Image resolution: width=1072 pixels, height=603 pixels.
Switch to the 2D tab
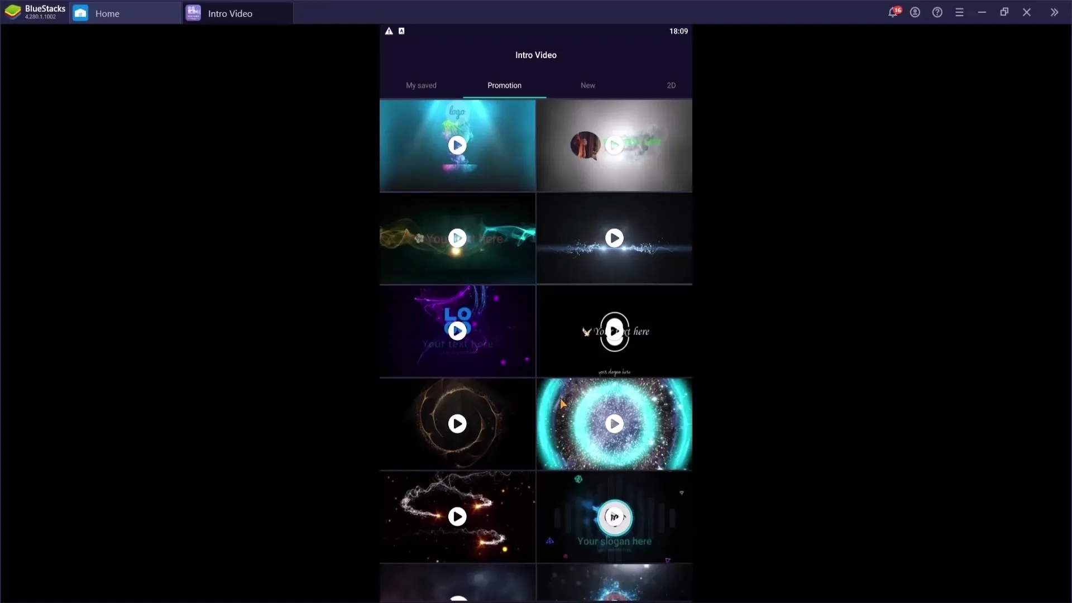[x=671, y=85]
